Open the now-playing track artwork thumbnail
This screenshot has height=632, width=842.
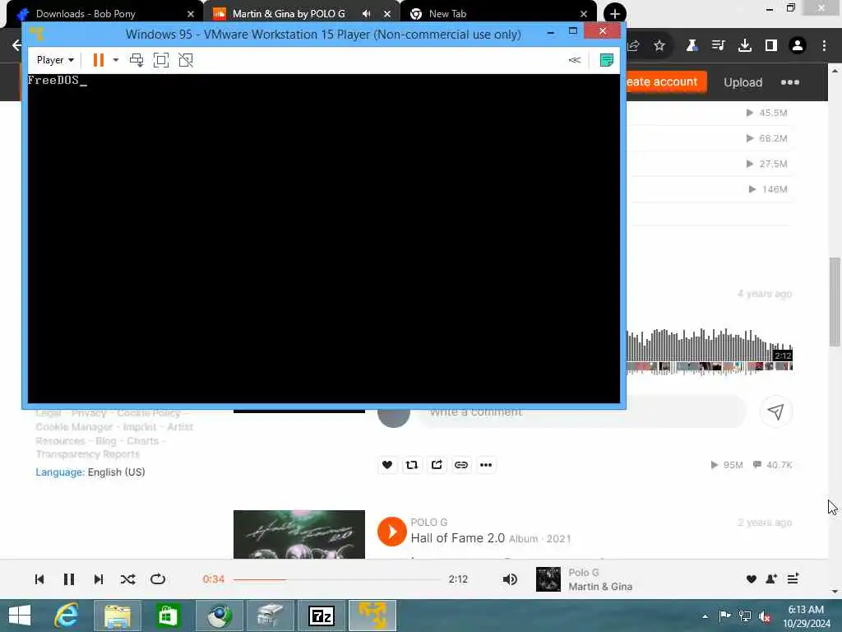[548, 579]
